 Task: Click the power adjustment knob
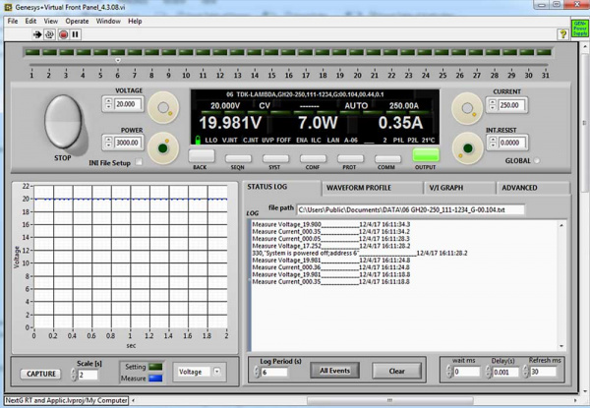[x=163, y=148]
